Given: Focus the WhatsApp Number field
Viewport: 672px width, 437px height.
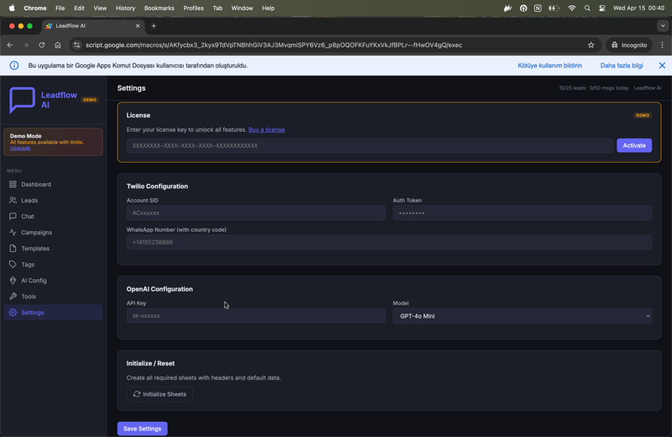Looking at the screenshot, I should pyautogui.click(x=388, y=242).
